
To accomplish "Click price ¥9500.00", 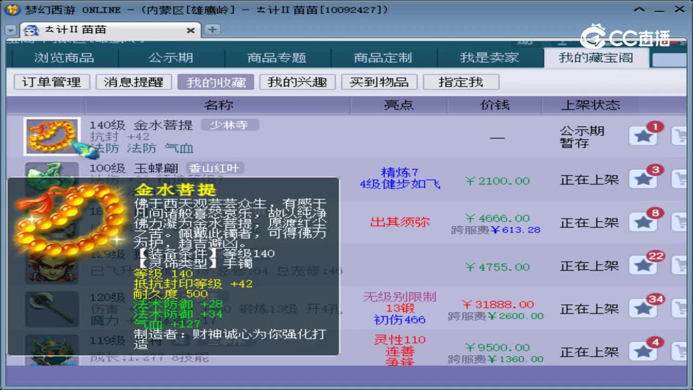I will click(498, 347).
